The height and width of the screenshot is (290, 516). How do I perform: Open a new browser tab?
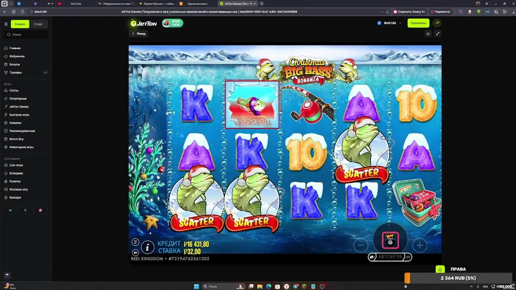point(262,4)
